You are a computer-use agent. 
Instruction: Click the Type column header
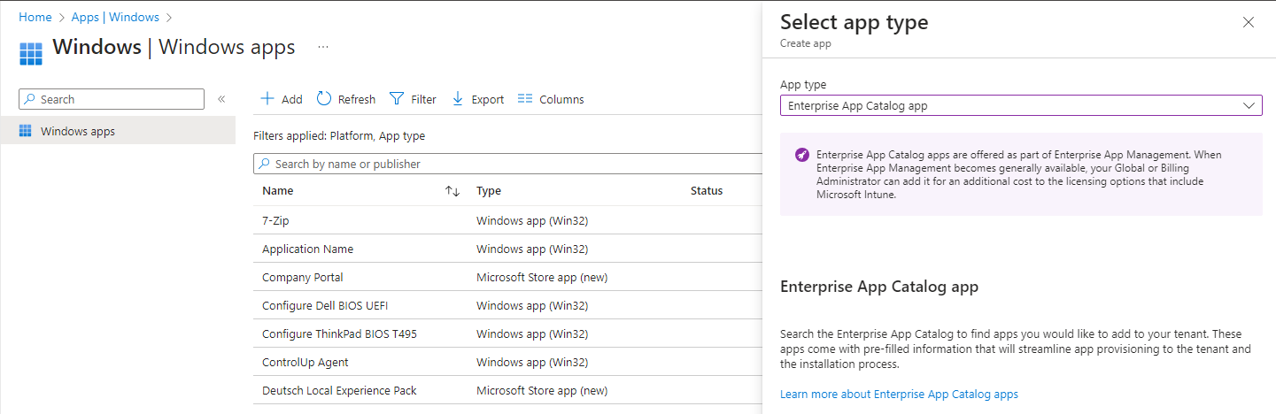click(x=489, y=191)
